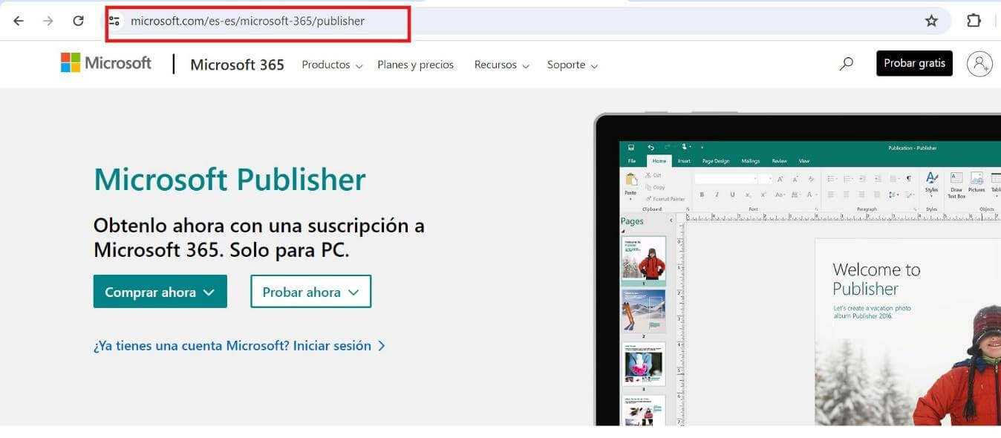Expand the Soporte dropdown
Screen dimensions: 1001x438
573,65
